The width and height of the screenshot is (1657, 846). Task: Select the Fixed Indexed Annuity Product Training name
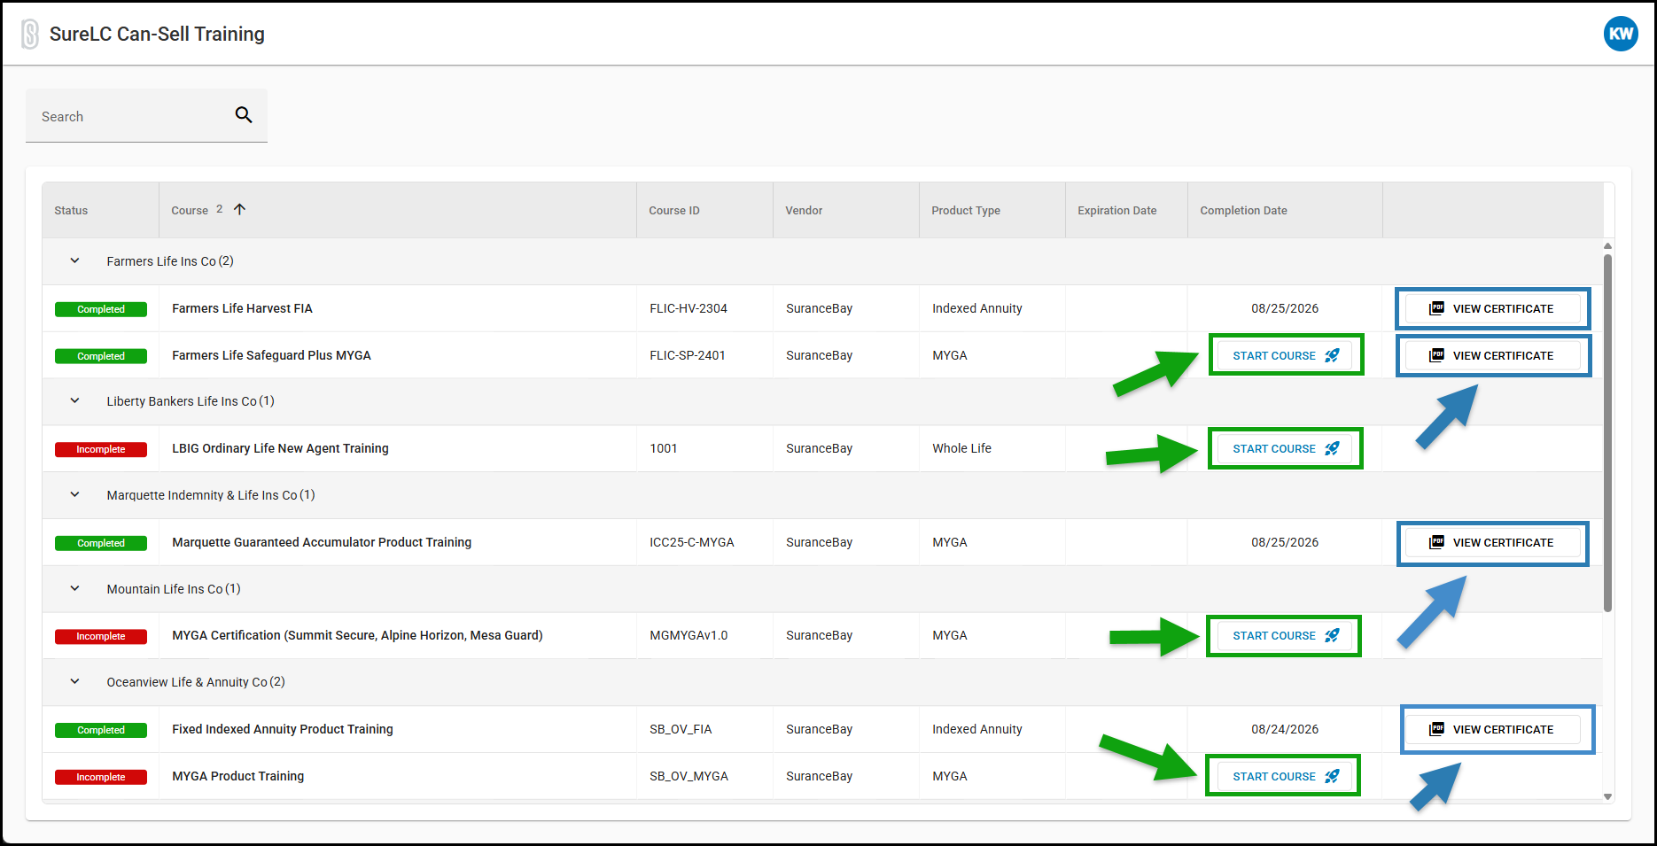pyautogui.click(x=283, y=729)
